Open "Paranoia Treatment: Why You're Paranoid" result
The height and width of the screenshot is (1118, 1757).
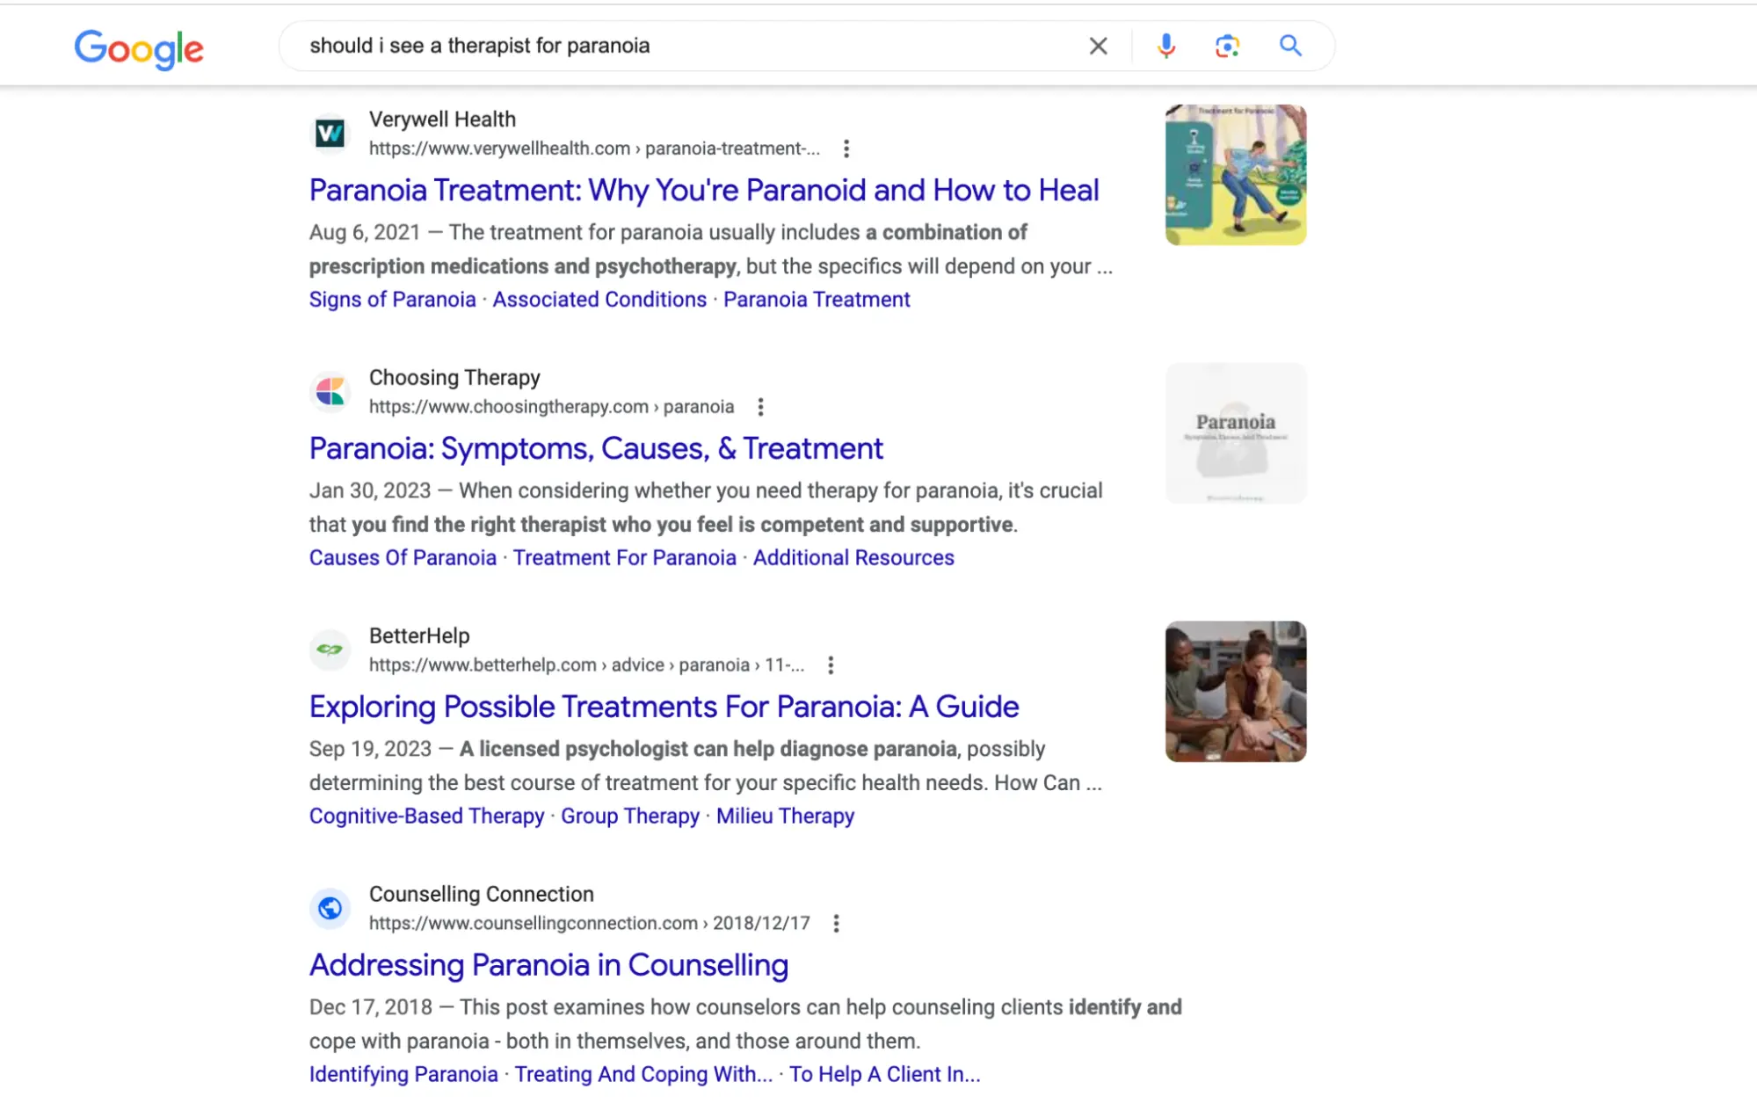703,191
